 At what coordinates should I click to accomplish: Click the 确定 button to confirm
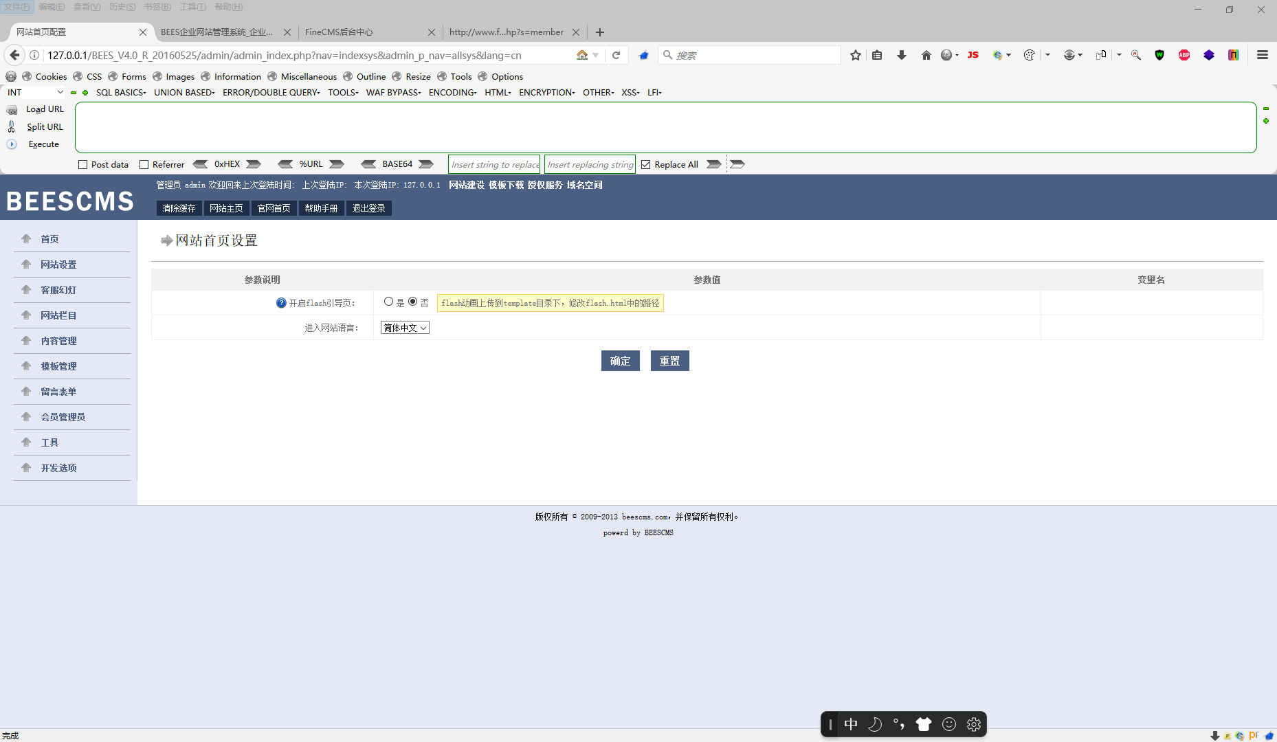(x=620, y=360)
